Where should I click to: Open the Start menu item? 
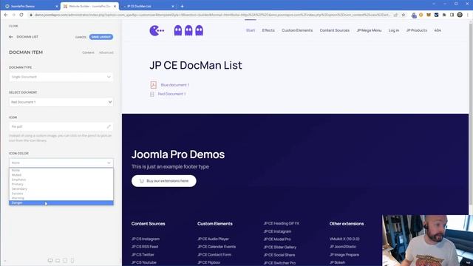tap(251, 30)
